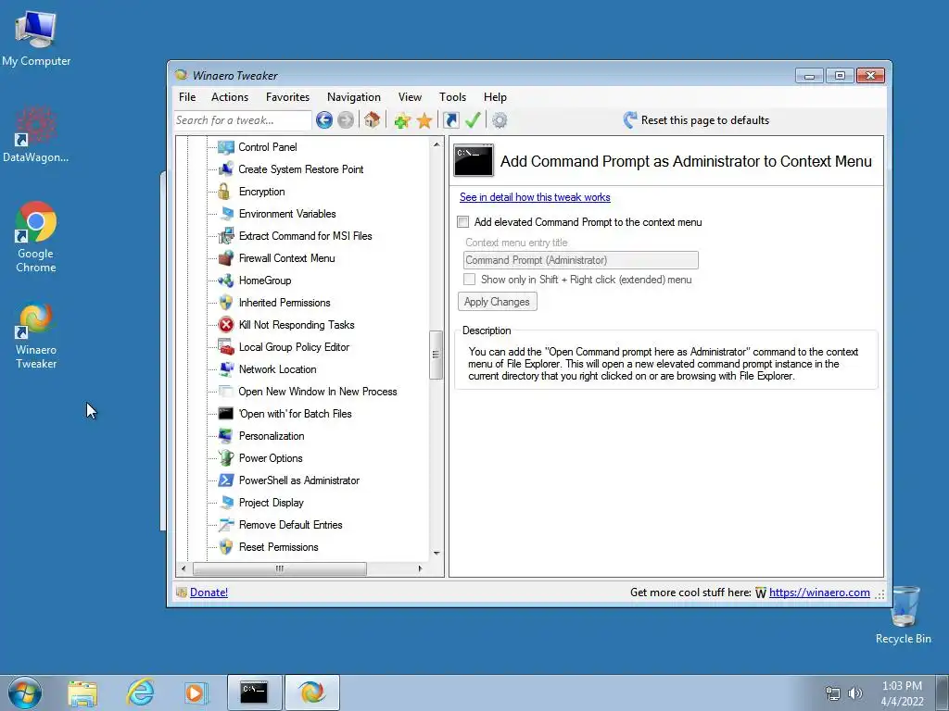This screenshot has height=711, width=949.
Task: Click the Encryption lock icon
Action: pyautogui.click(x=224, y=192)
